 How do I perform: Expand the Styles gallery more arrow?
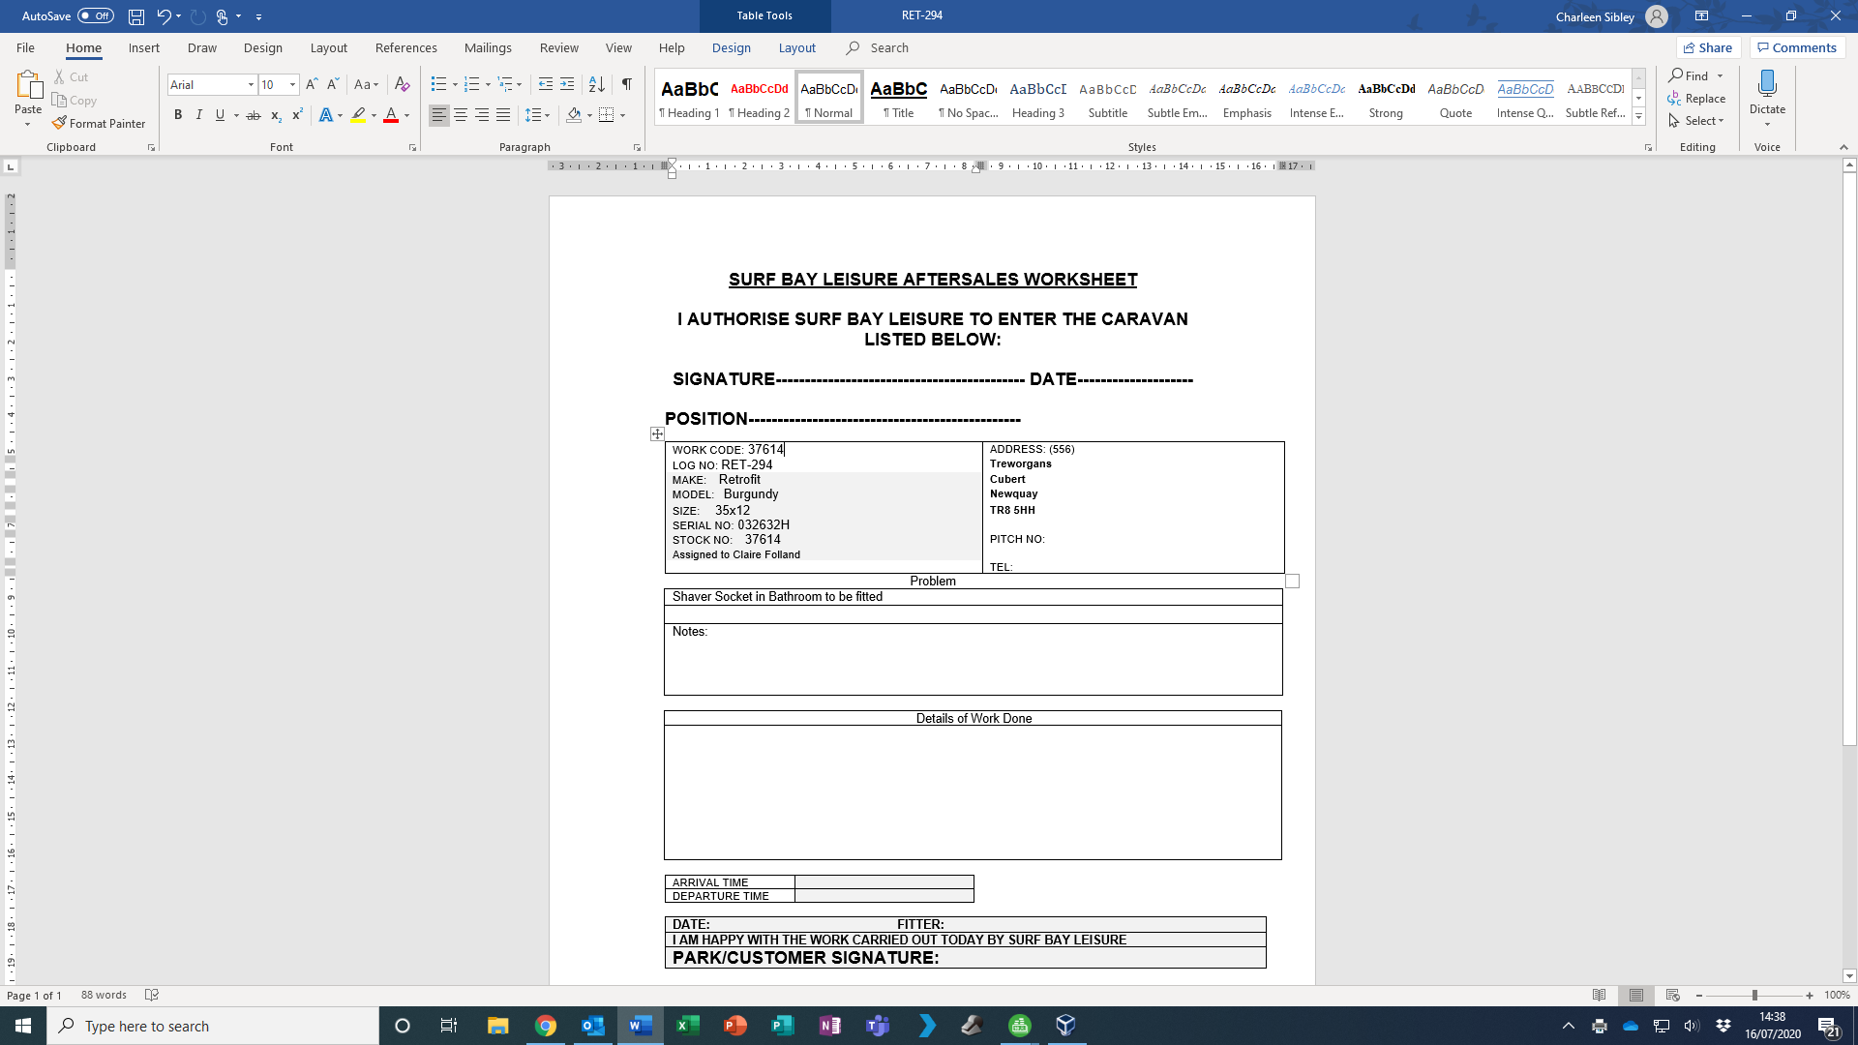point(1638,117)
